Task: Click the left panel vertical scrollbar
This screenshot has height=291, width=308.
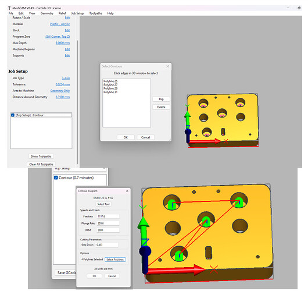Action: tap(78, 102)
